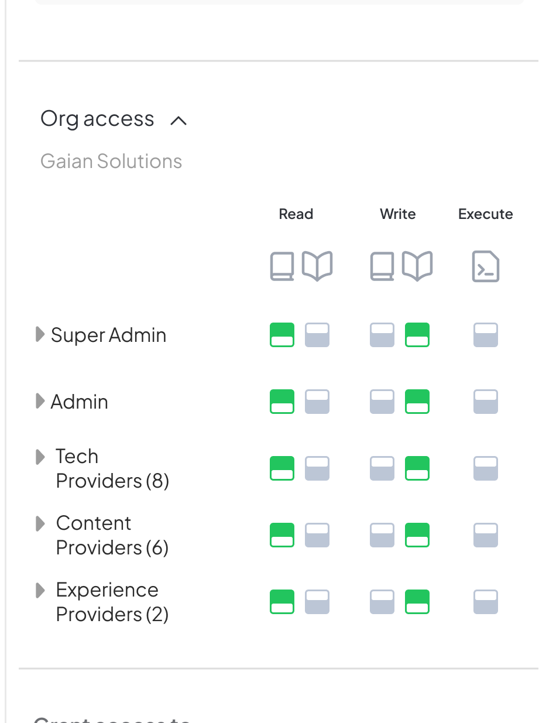Enable Tech Providers open-book Read permission
The width and height of the screenshot is (539, 723).
[317, 468]
